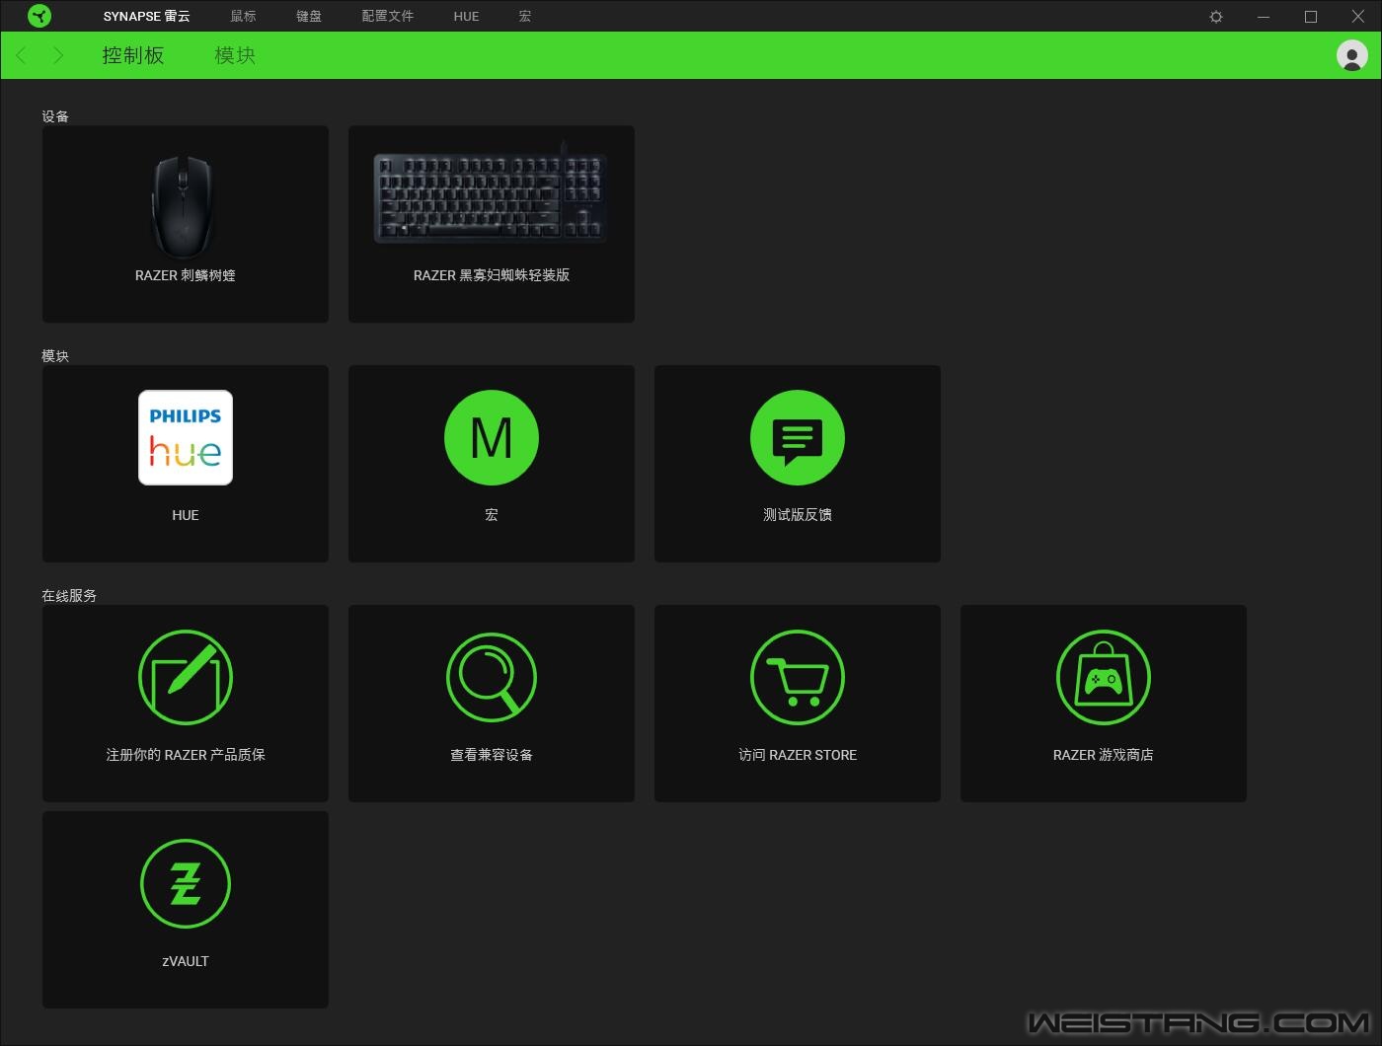Click the 宏 label under the M icon

coord(492,515)
